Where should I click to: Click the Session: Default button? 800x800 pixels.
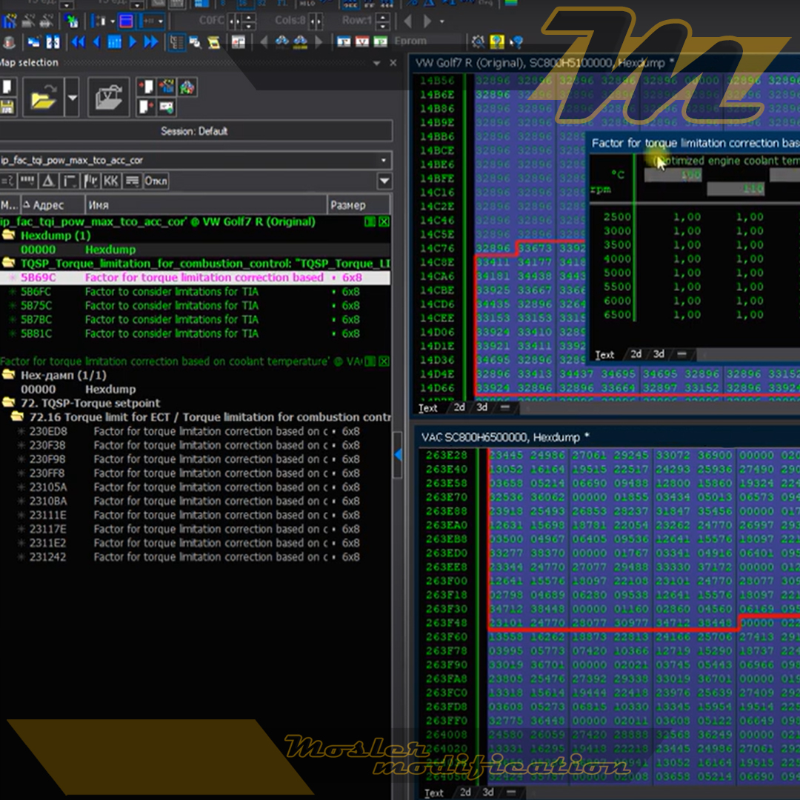point(194,131)
